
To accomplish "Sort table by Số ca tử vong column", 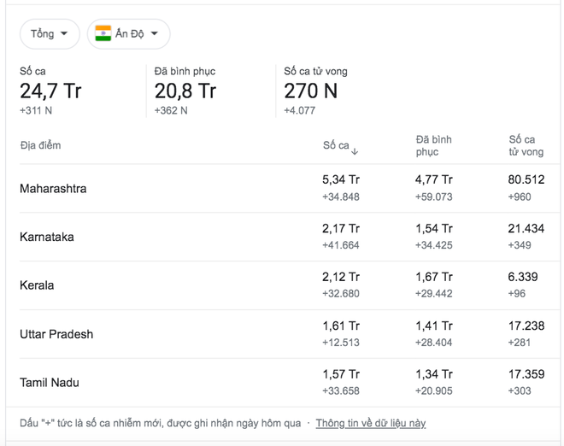I will [526, 145].
